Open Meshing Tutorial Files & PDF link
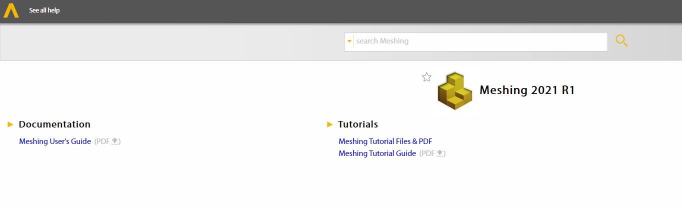 click(x=385, y=141)
